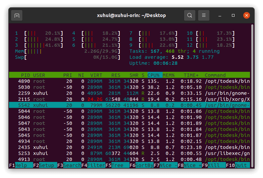
Task: Select process row PID 5045
Action: 129,135
